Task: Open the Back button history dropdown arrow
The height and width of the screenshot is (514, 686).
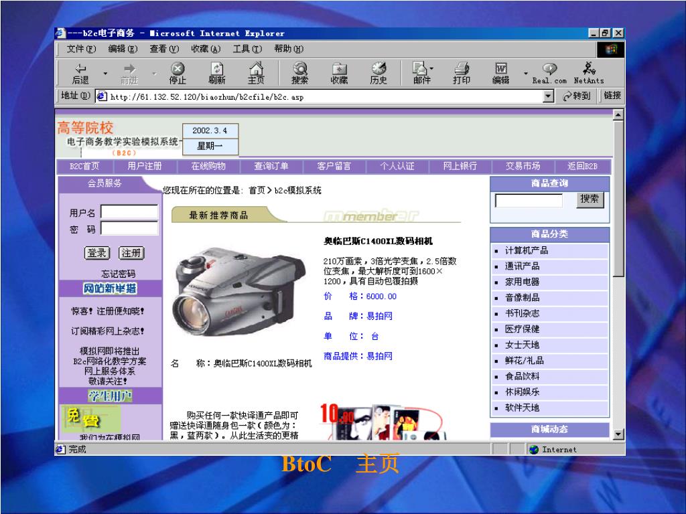Action: tap(105, 74)
